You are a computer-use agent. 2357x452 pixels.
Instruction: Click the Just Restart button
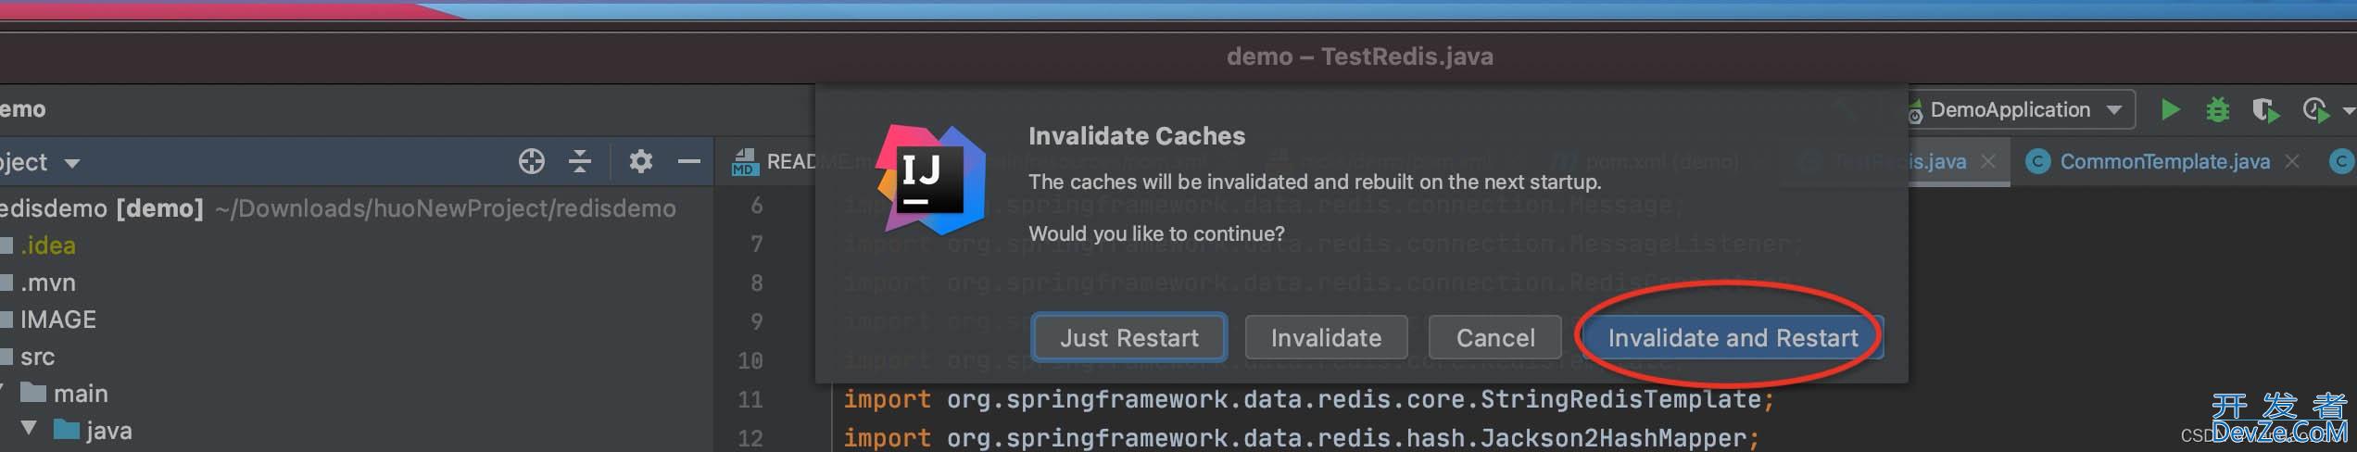point(1129,337)
